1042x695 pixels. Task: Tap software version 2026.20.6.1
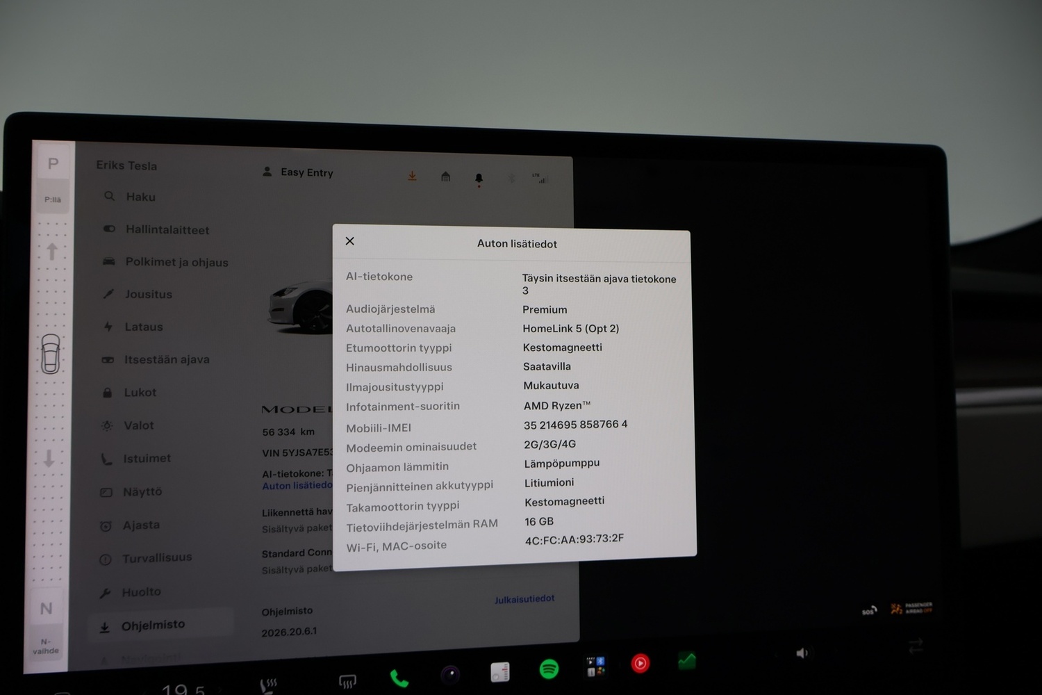point(289,632)
